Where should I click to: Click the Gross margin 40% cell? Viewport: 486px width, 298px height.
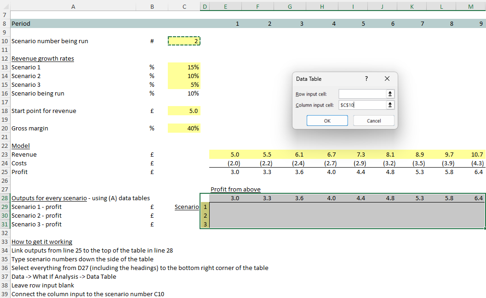(184, 129)
